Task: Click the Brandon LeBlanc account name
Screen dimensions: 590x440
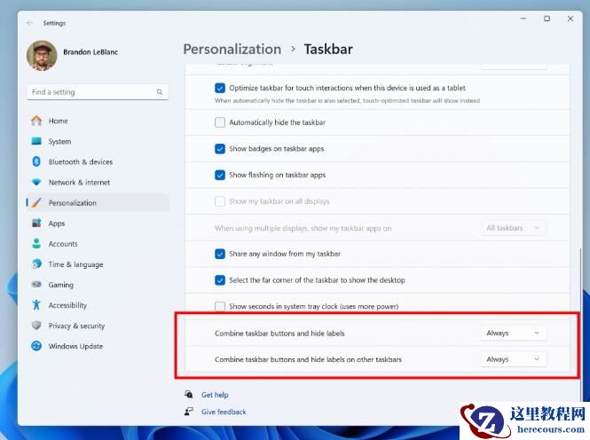Action: click(90, 52)
